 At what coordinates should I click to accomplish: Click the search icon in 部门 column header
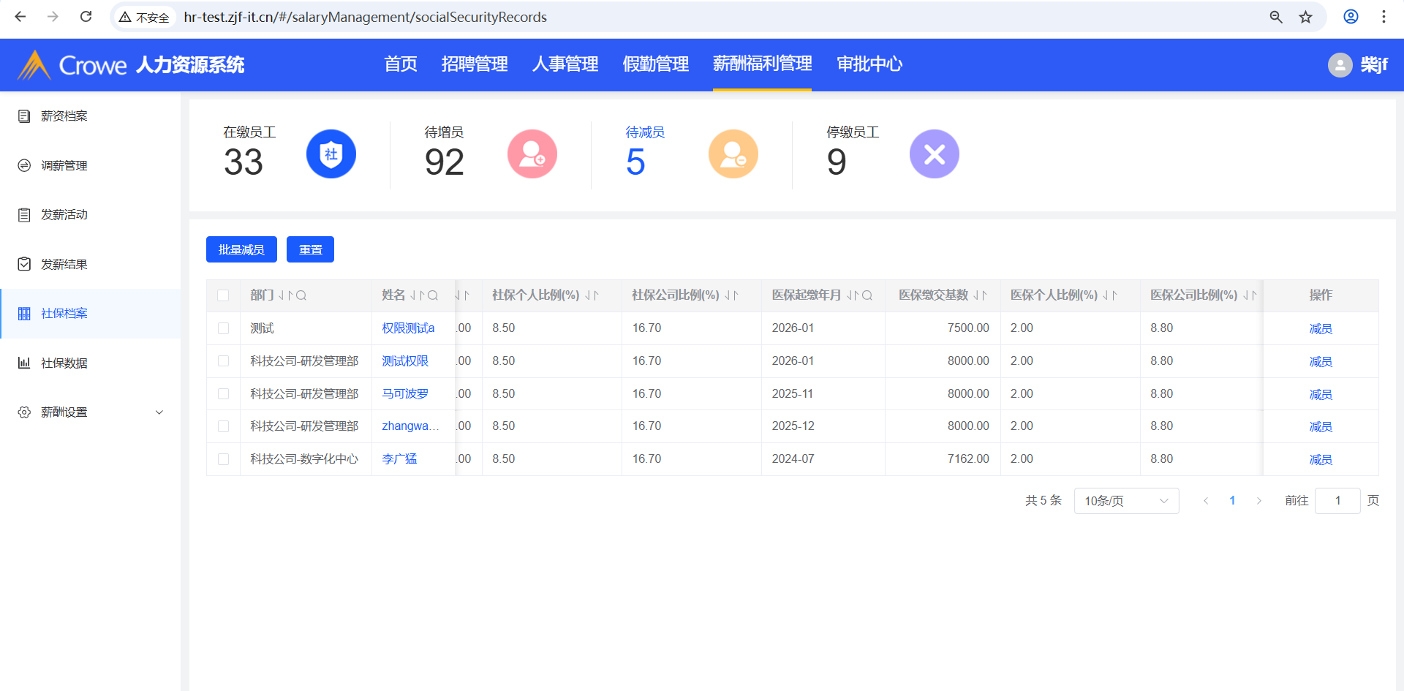point(301,295)
